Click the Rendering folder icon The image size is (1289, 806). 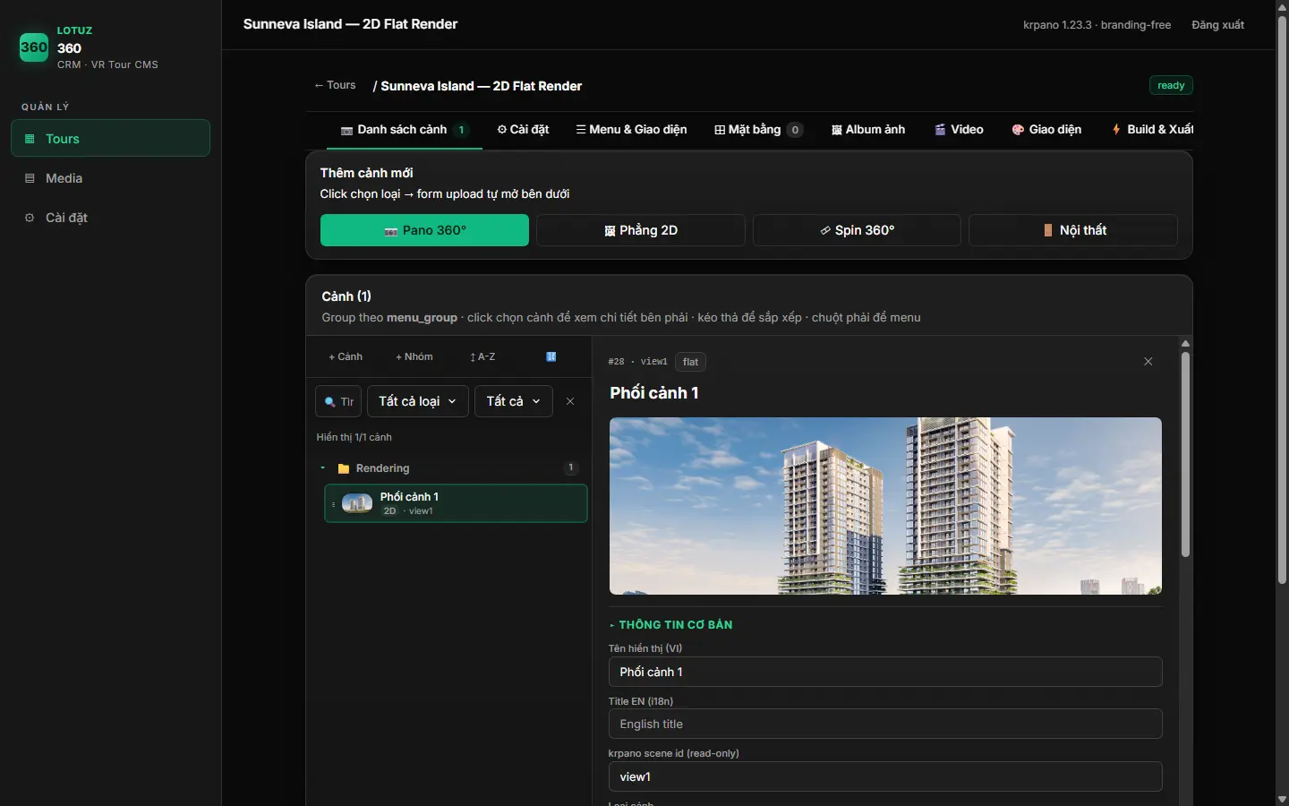tap(344, 468)
